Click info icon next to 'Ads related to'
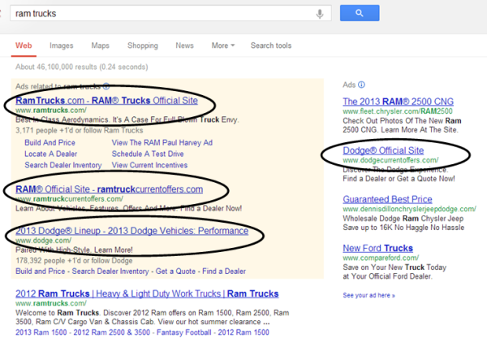 [x=106, y=86]
